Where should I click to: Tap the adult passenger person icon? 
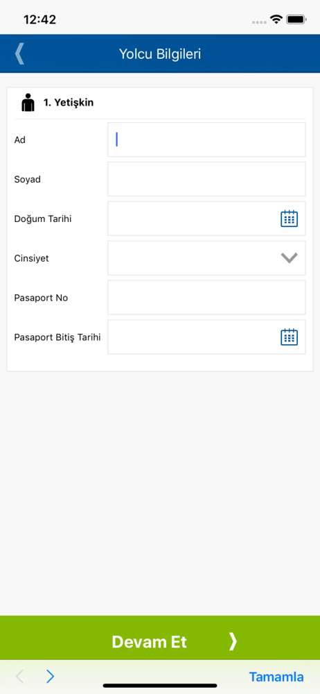pyautogui.click(x=28, y=102)
